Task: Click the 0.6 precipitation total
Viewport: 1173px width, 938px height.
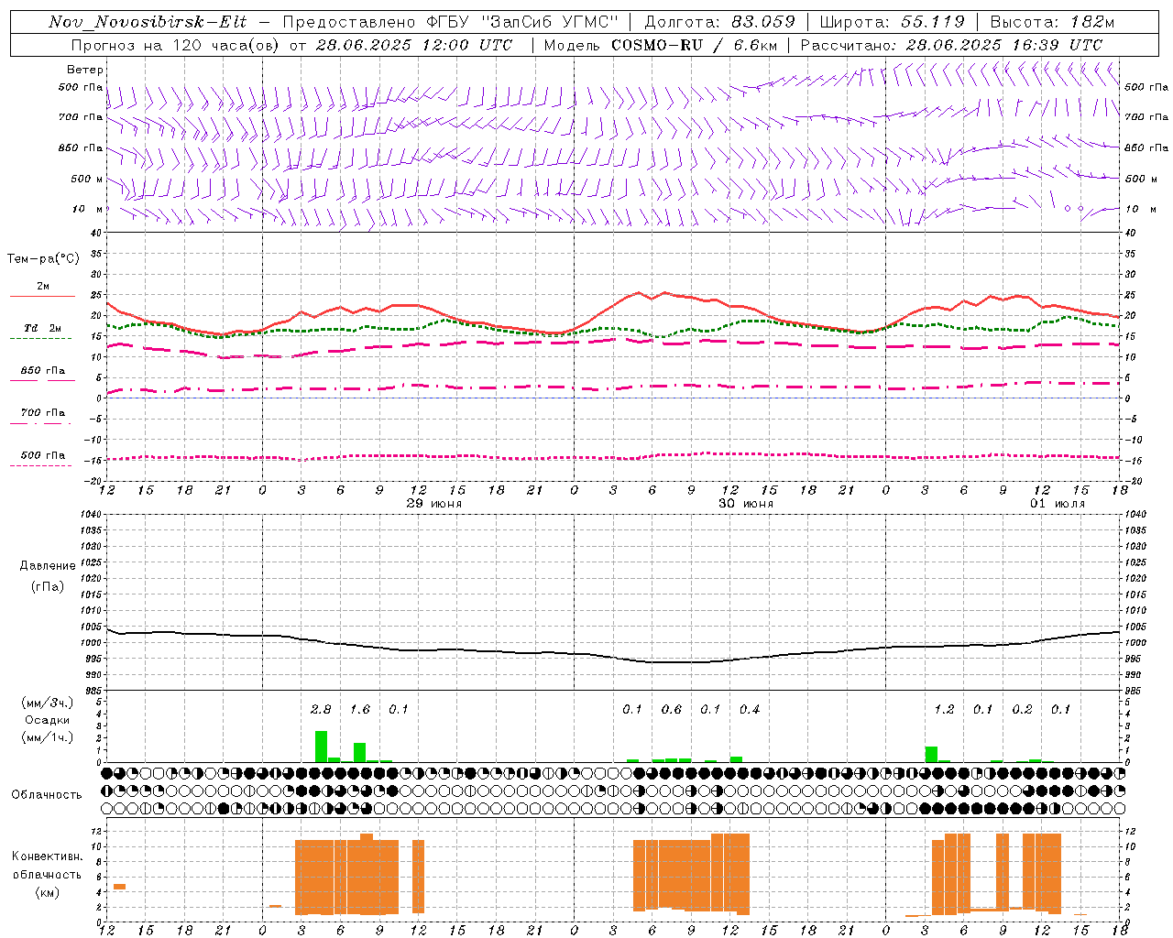Action: tap(672, 710)
